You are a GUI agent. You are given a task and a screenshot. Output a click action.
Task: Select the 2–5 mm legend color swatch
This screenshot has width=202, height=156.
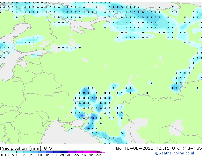pos(27,152)
